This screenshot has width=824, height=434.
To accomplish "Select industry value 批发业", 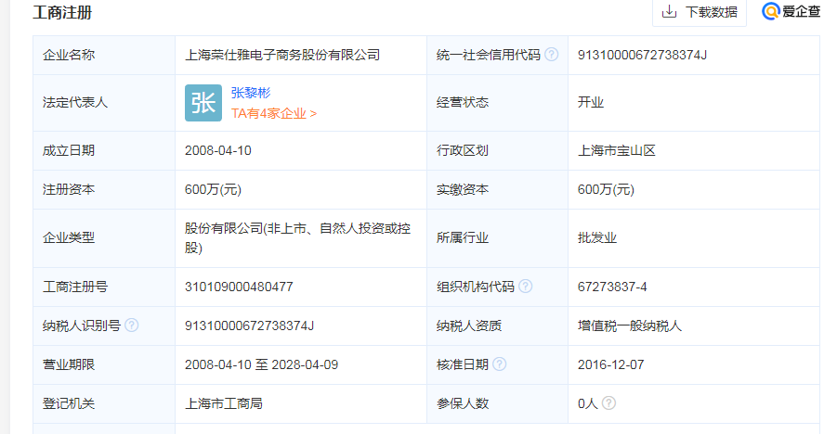I will 597,237.
